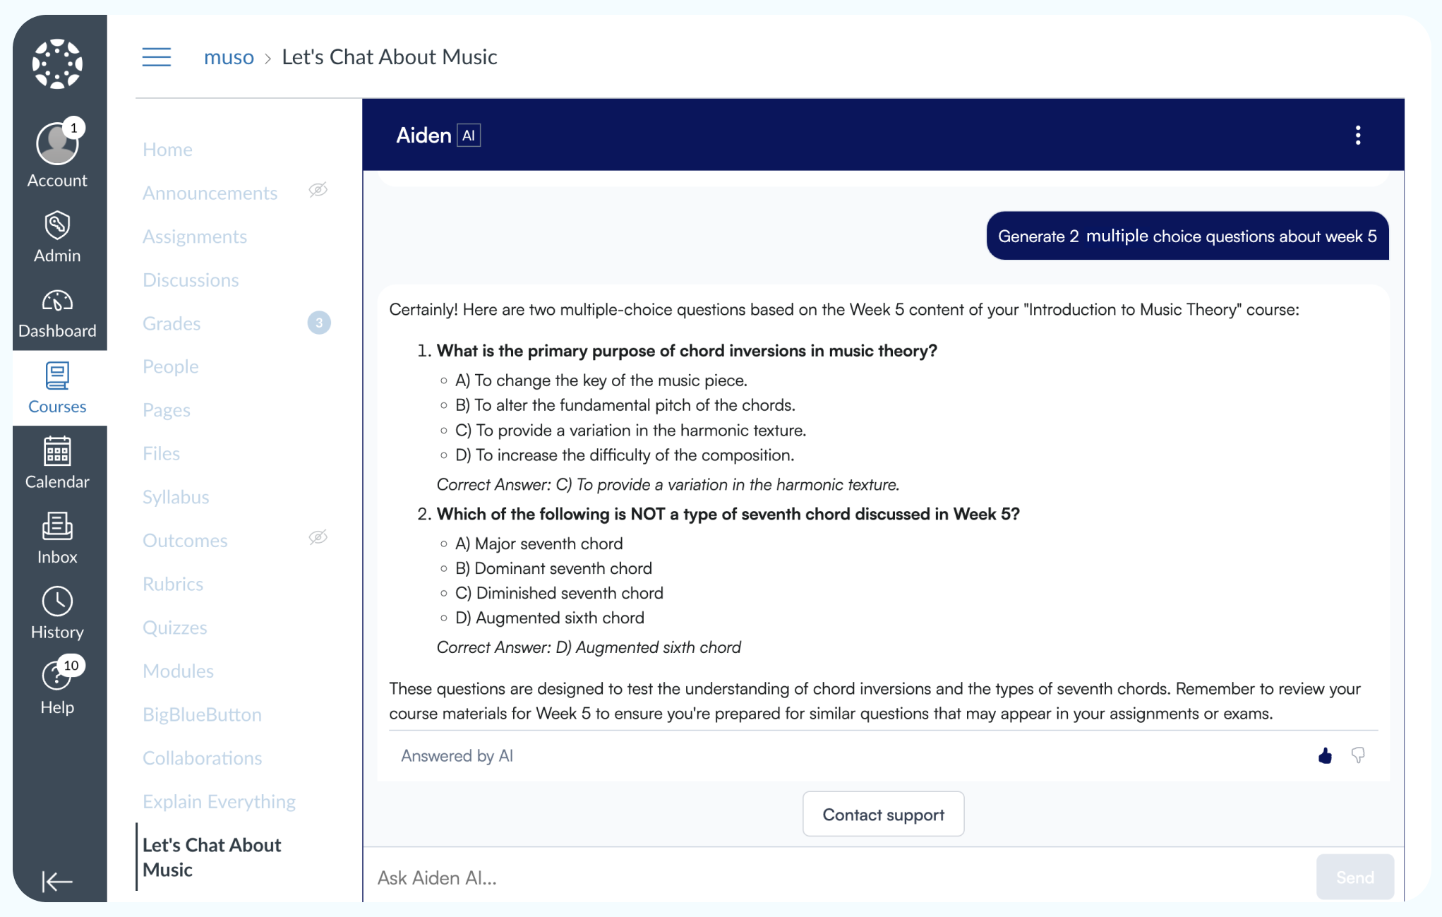Open the Quizzes course menu item
The image size is (1442, 917).
click(x=175, y=628)
